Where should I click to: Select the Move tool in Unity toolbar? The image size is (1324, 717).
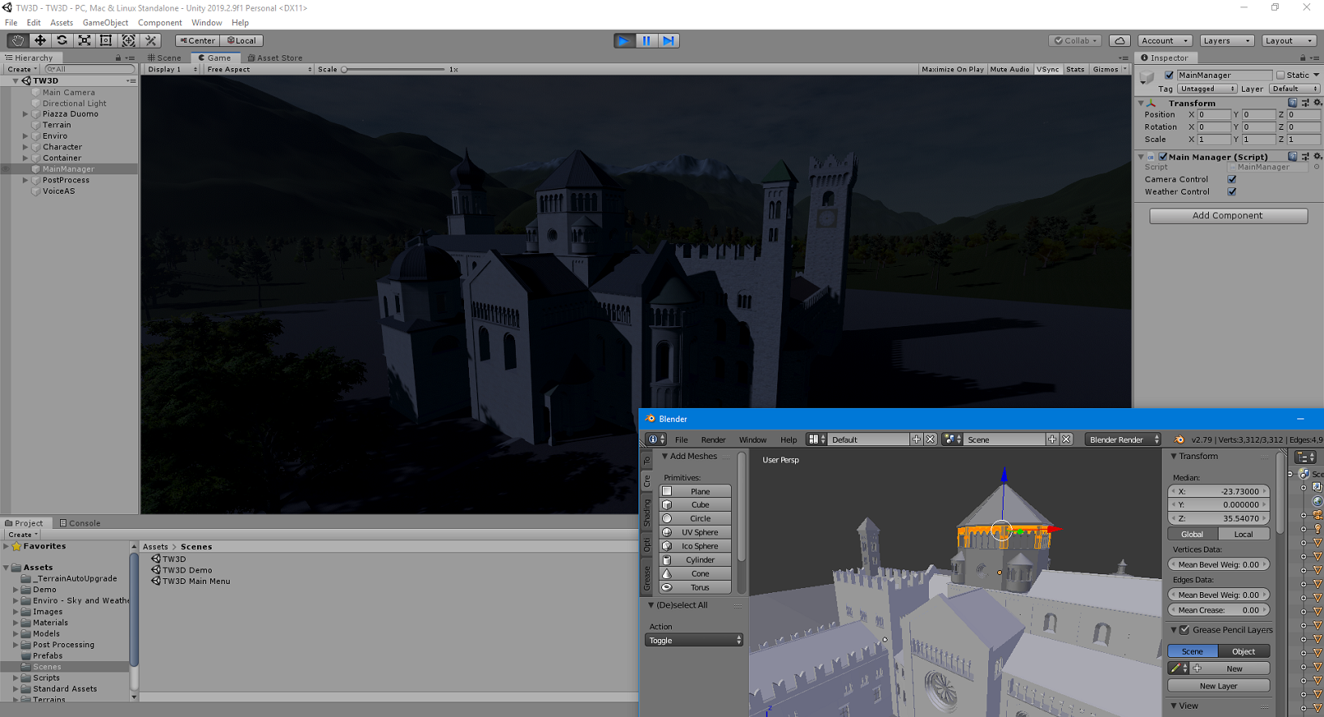click(40, 41)
